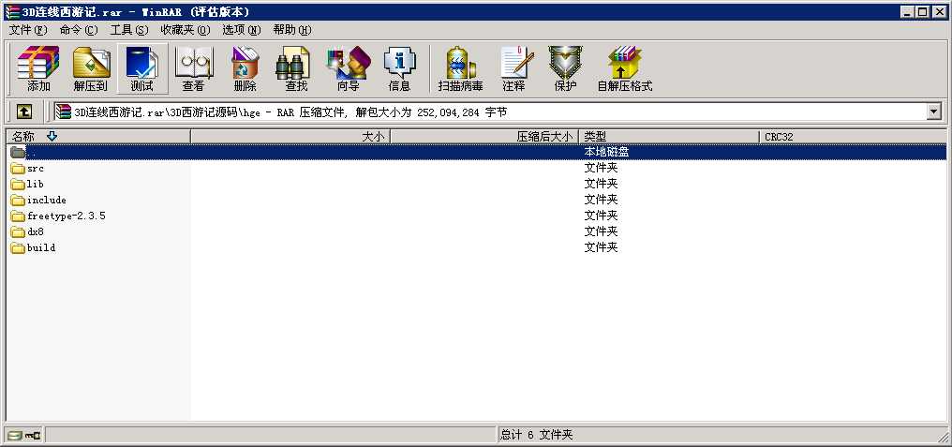The image size is (952, 447).
Task: Click the window resize grip corner
Action: 941,436
